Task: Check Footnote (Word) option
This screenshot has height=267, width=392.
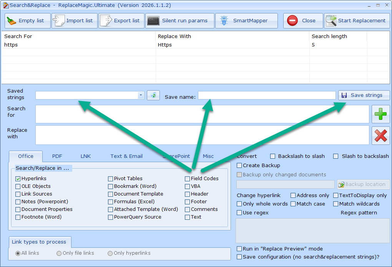Action: [x=18, y=217]
